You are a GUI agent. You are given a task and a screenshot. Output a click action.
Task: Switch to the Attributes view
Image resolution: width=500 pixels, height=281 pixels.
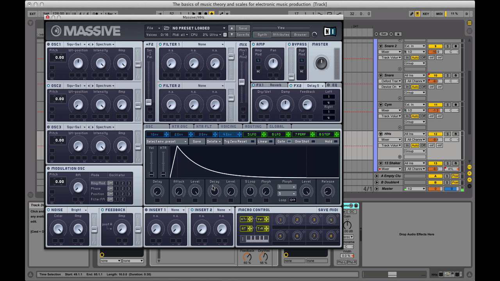(281, 35)
